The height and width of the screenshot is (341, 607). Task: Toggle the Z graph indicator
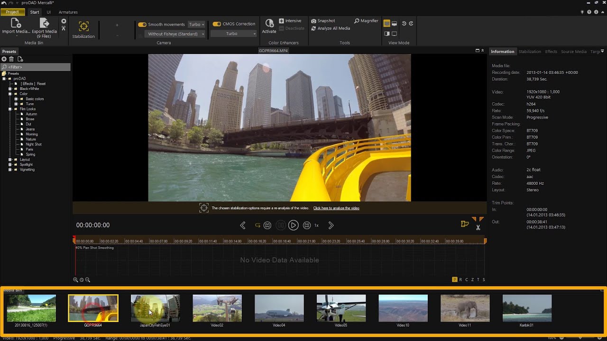click(472, 280)
